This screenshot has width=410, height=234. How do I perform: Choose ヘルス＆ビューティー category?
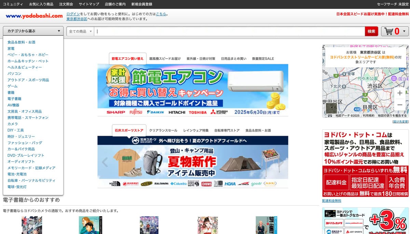(x=25, y=67)
